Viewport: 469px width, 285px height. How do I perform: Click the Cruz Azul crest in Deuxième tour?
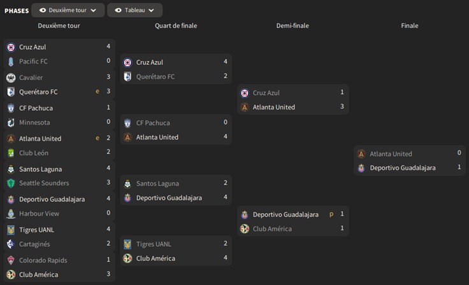[x=11, y=47]
